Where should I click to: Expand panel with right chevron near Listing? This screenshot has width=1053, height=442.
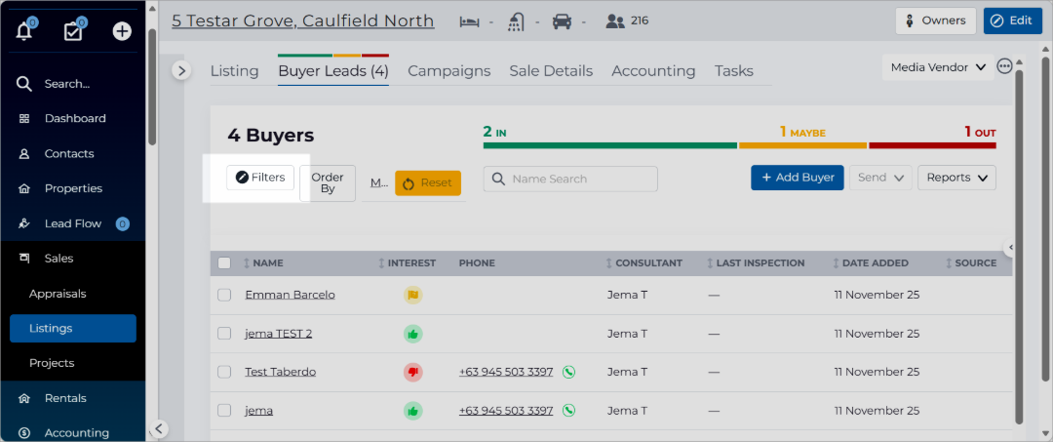pyautogui.click(x=181, y=70)
